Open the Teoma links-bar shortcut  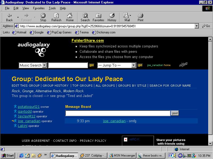click(x=82, y=32)
